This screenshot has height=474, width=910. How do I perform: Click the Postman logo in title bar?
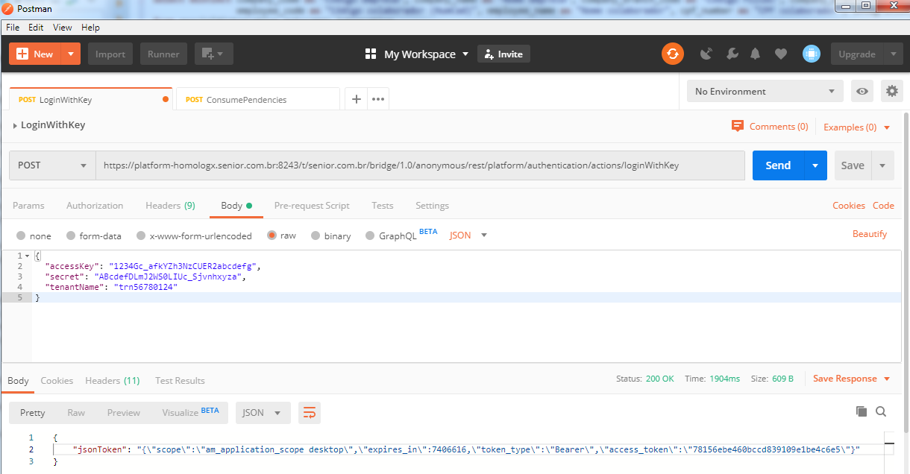point(8,8)
